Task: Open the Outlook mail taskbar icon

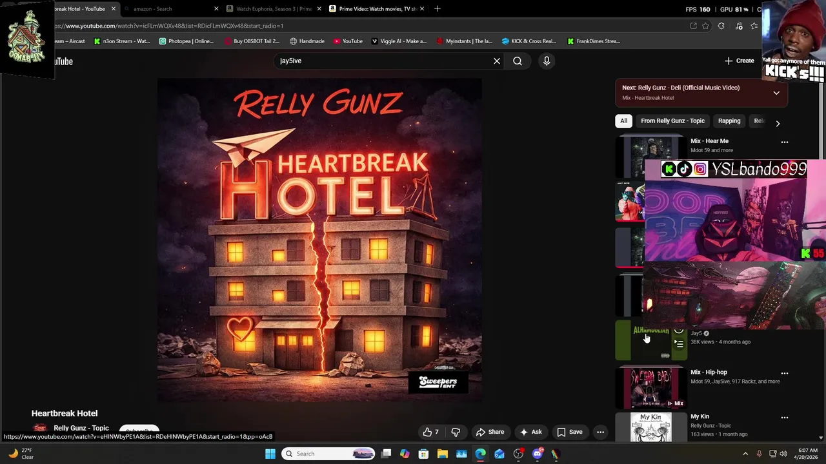Action: pos(499,454)
